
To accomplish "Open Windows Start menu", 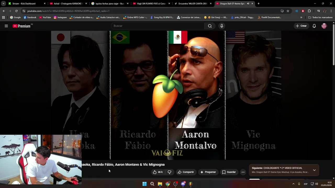I will tap(144, 184).
